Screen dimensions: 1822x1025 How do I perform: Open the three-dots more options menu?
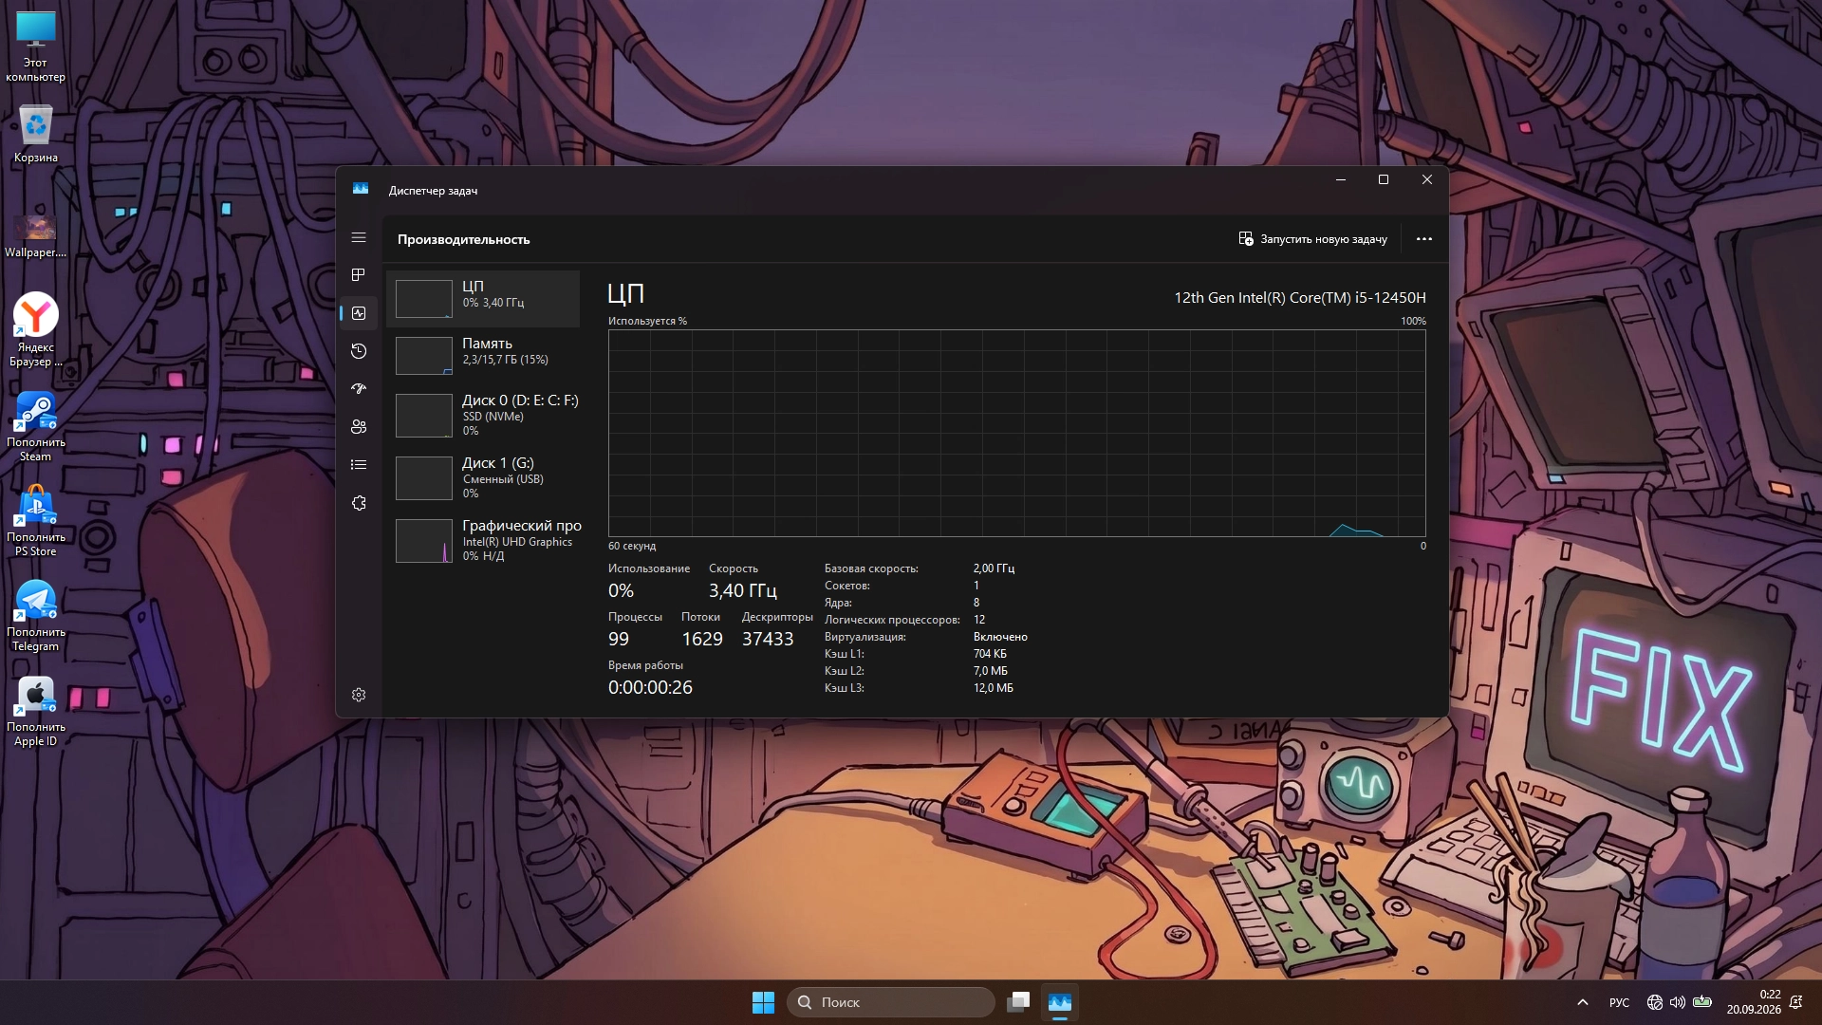[x=1424, y=239]
